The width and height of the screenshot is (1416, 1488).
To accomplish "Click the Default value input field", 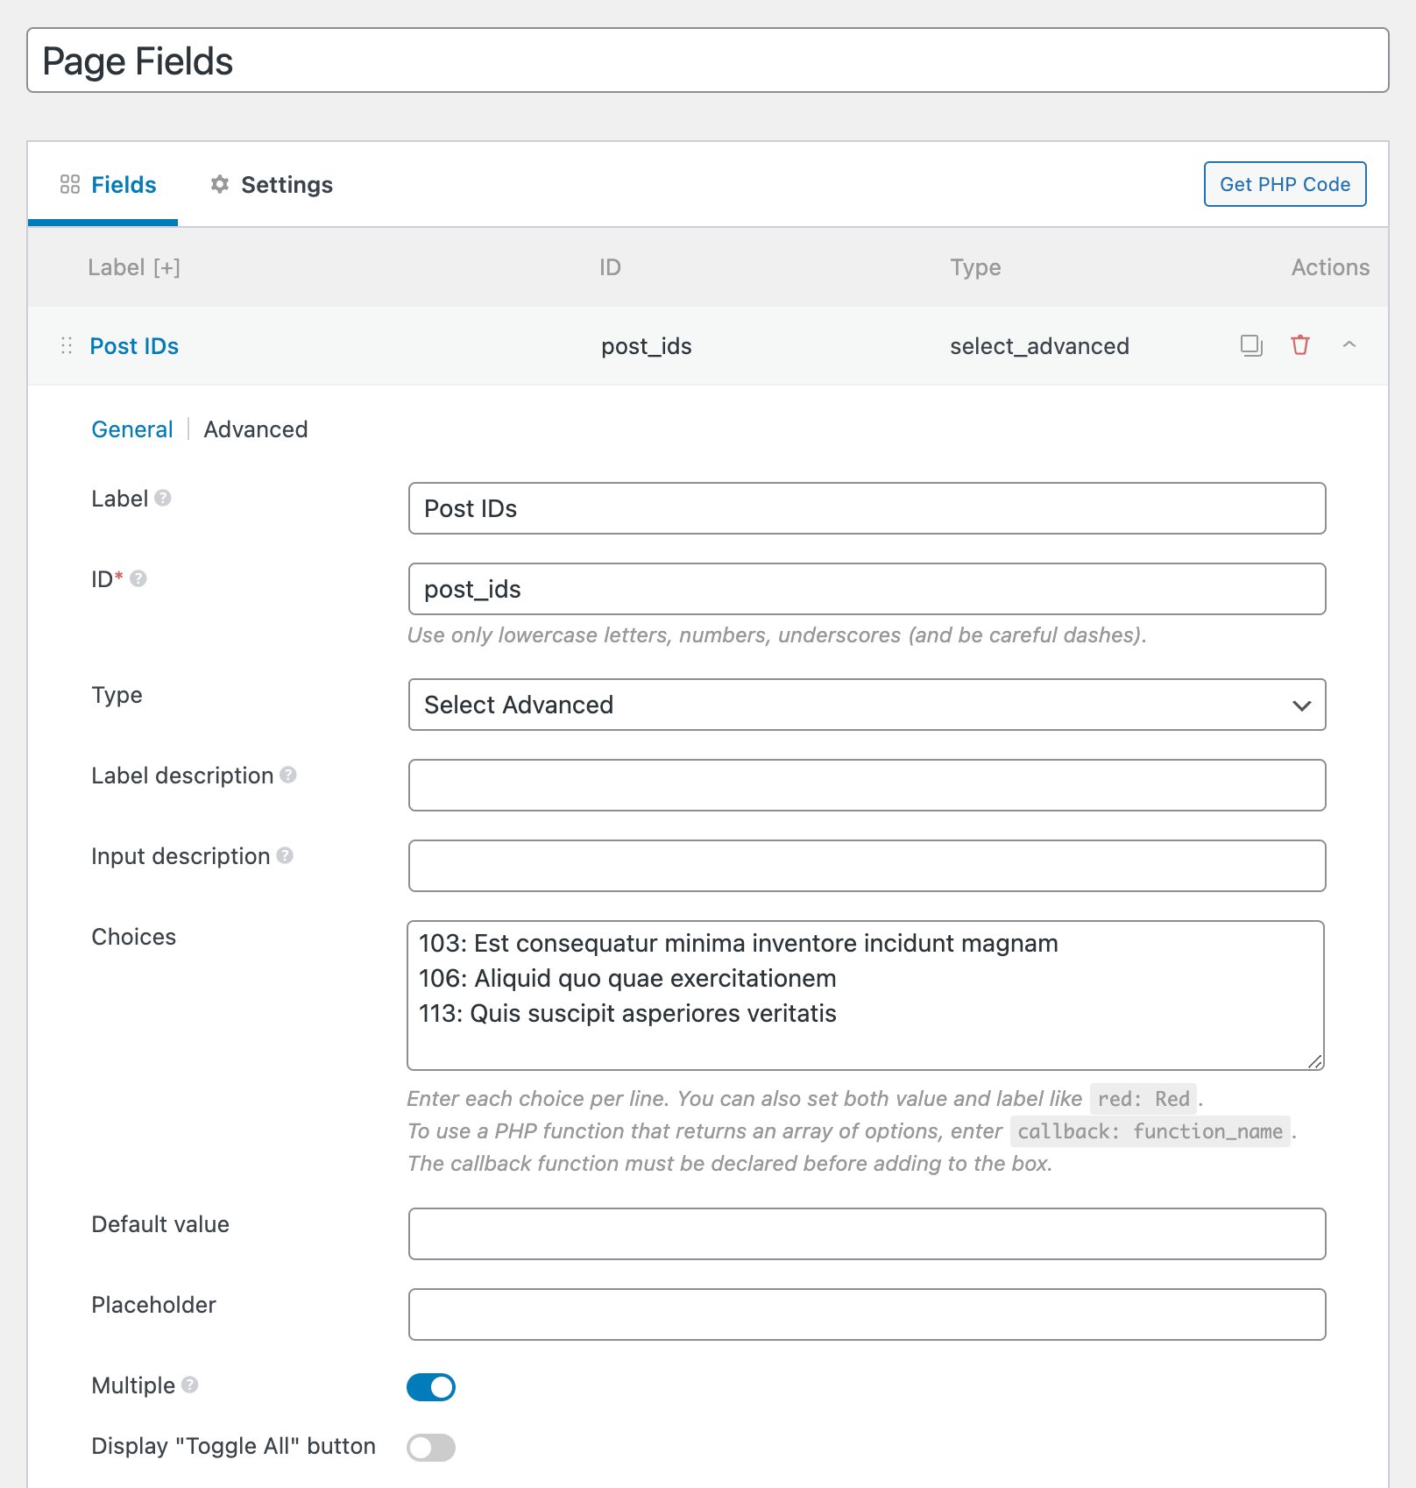I will click(866, 1233).
